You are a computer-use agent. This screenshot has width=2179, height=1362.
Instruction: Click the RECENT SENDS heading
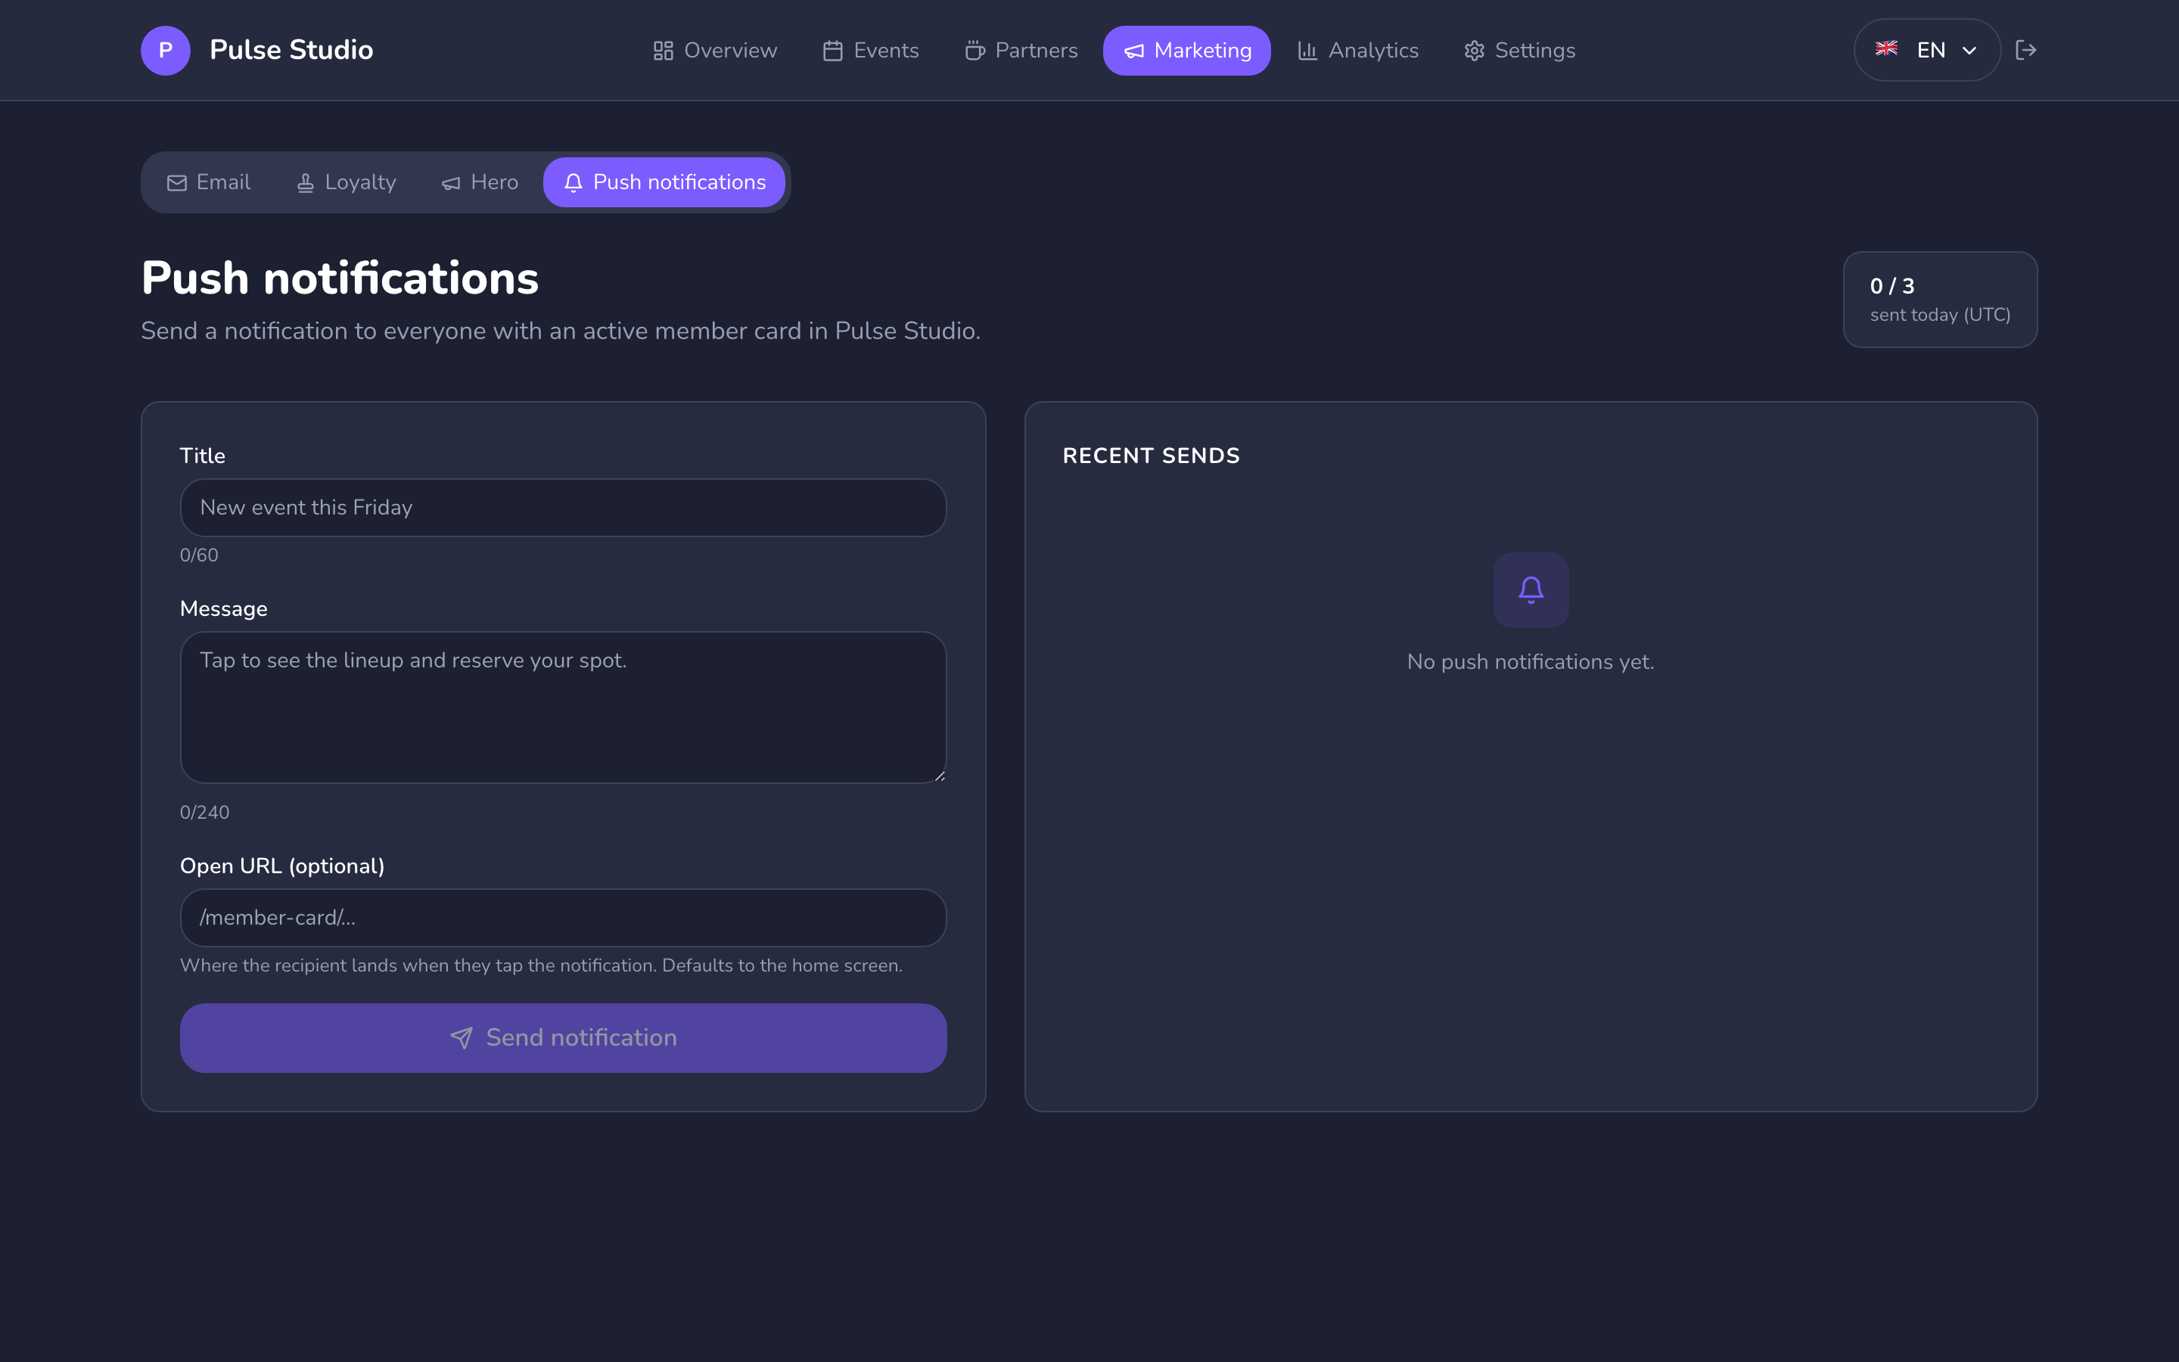[x=1151, y=456]
